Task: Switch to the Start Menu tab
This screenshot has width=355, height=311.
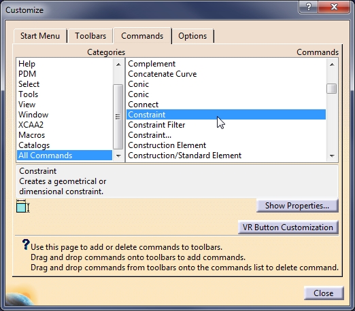Action: pyautogui.click(x=40, y=36)
